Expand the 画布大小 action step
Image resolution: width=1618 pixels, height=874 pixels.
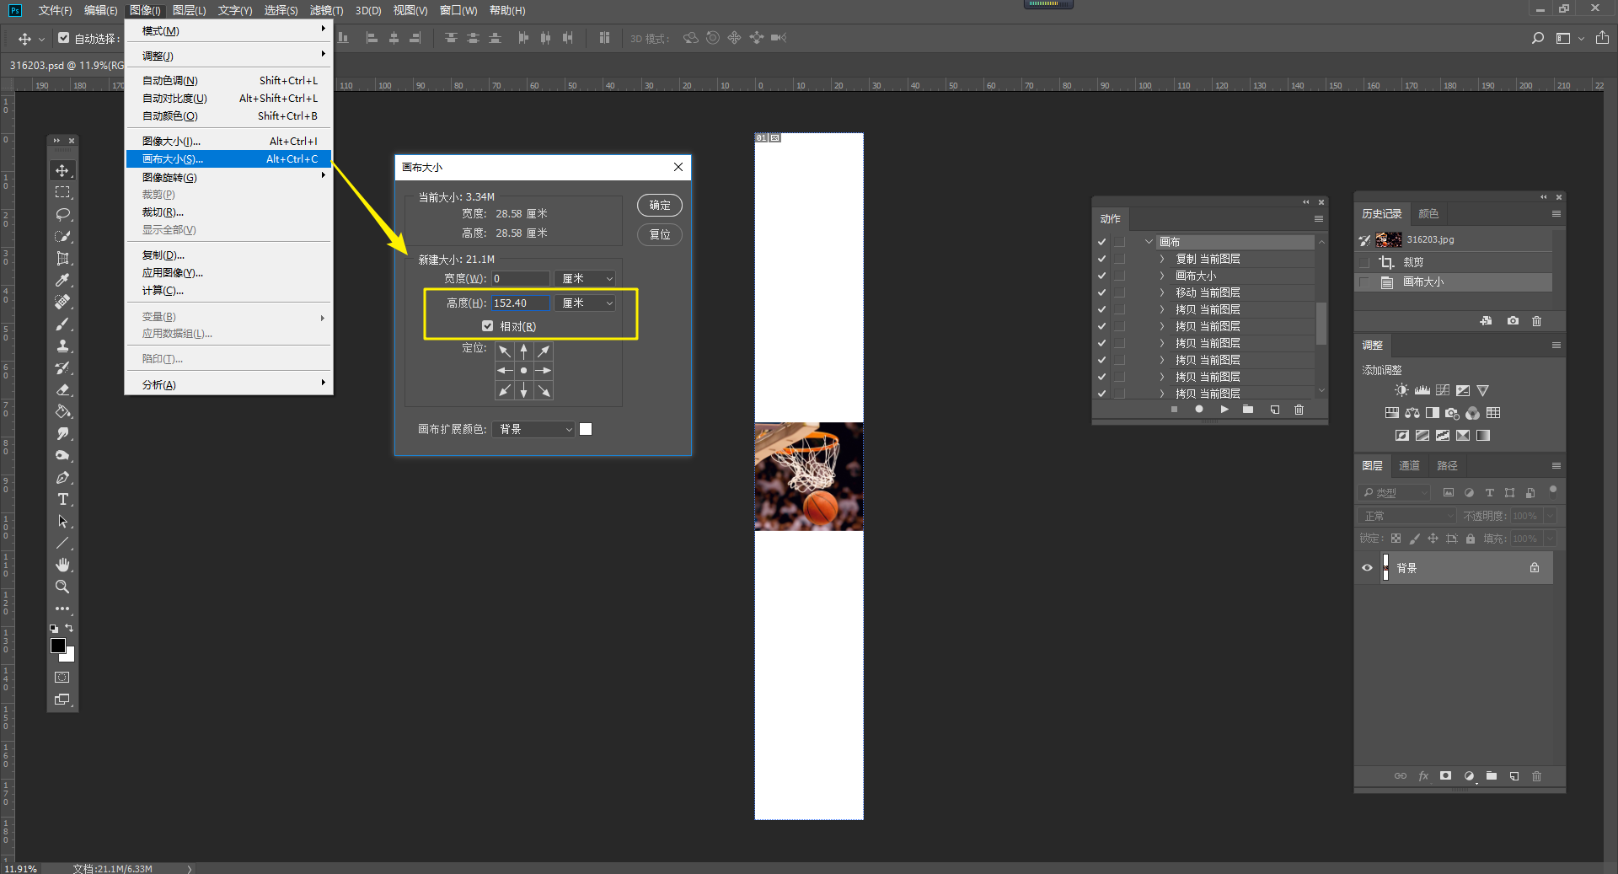pyautogui.click(x=1161, y=276)
